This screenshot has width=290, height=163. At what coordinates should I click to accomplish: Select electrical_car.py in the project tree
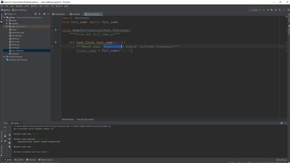[17, 33]
